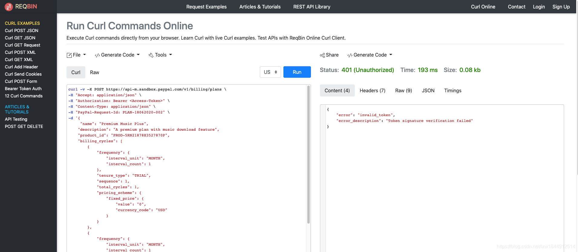This screenshot has width=578, height=252.
Task: Click the Share icon
Action: click(x=322, y=55)
